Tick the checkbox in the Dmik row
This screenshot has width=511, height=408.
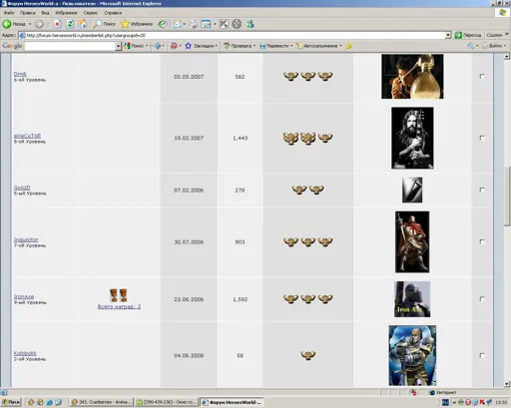pos(482,77)
